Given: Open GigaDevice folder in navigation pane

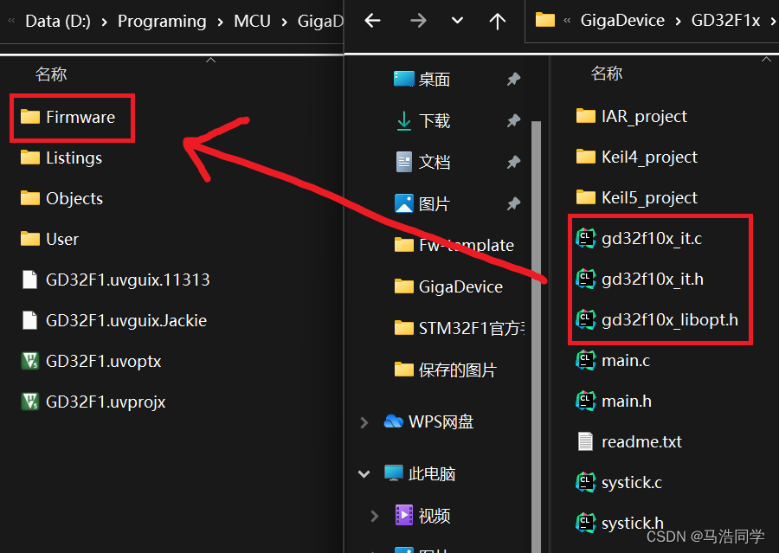Looking at the screenshot, I should (448, 287).
